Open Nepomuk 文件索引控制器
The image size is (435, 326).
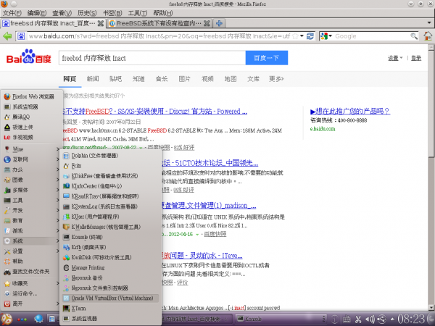(110, 288)
